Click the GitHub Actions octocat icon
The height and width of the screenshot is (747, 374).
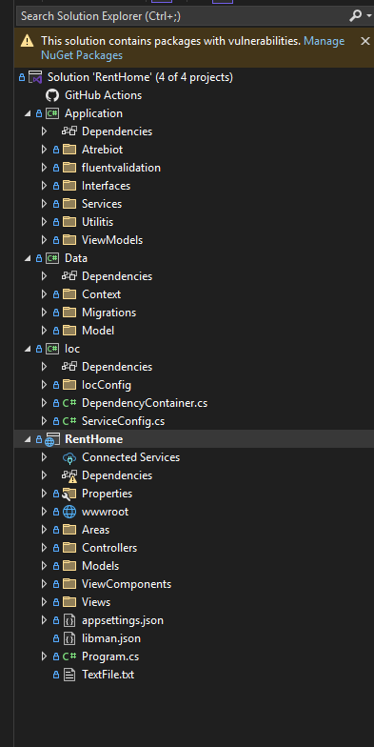(52, 95)
